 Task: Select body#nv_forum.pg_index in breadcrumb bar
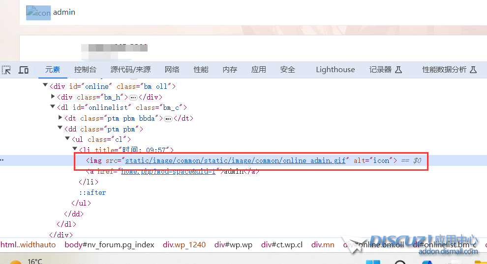click(x=109, y=244)
